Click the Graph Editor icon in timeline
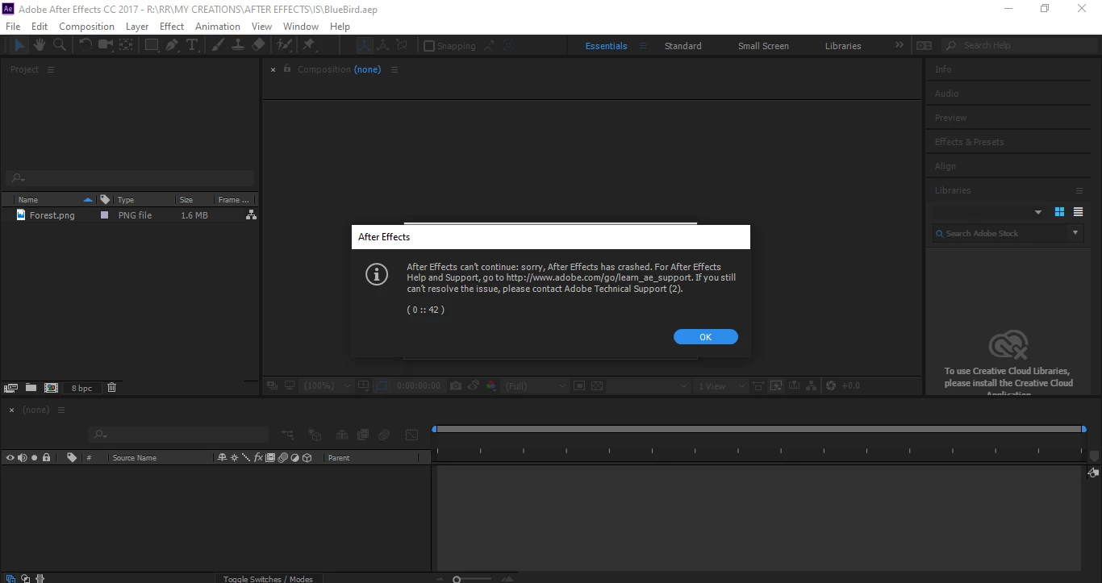 click(x=412, y=435)
